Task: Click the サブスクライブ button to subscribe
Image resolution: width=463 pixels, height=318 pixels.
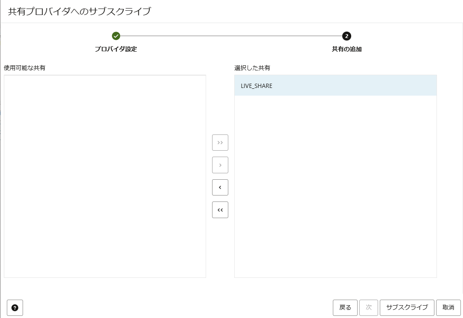Action: click(x=407, y=307)
